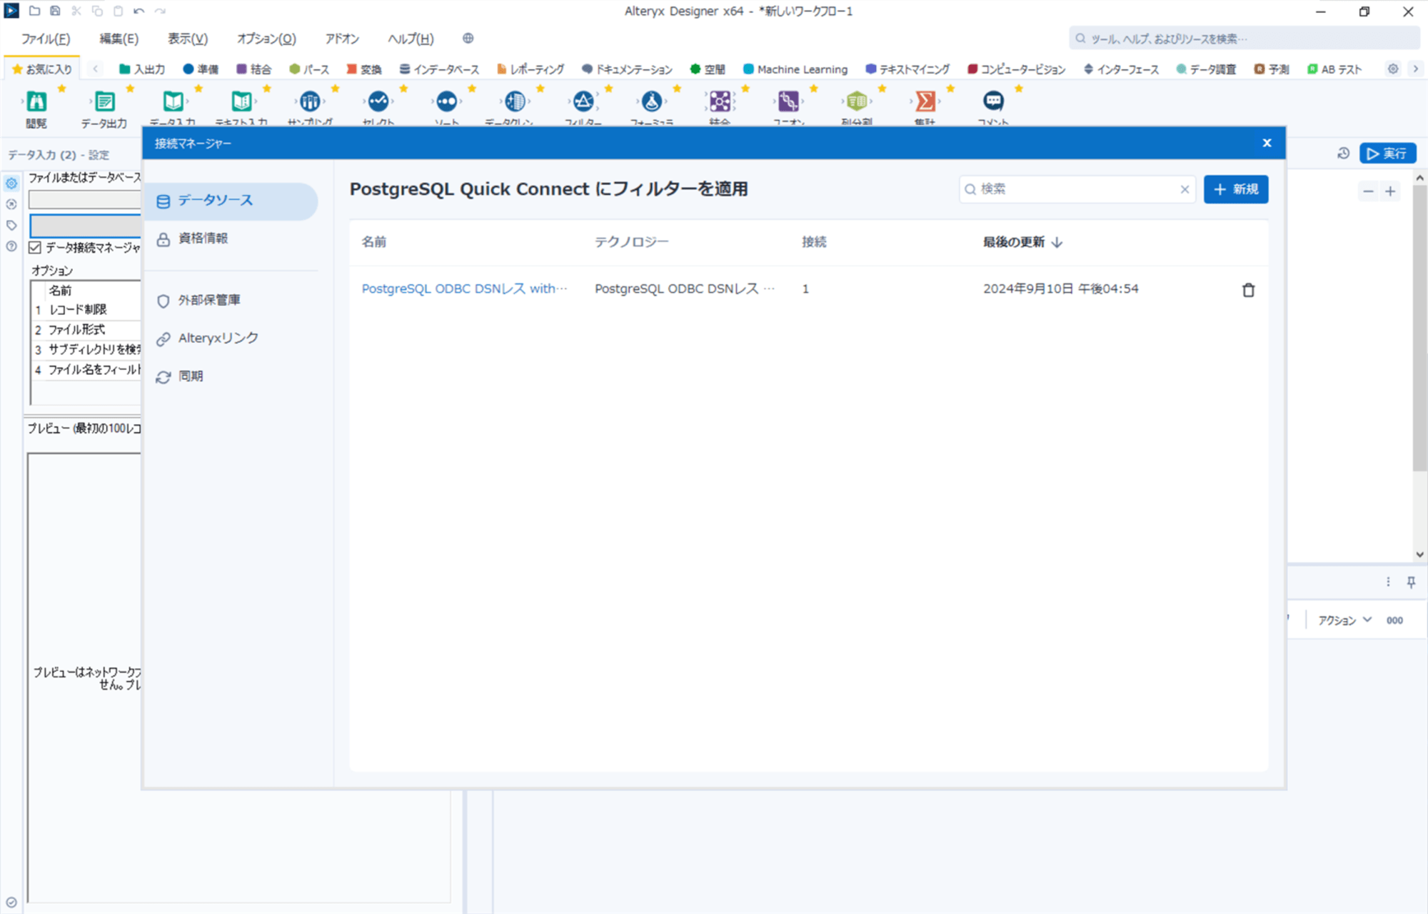1428x914 pixels.
Task: Click the 新規 button
Action: (1236, 189)
